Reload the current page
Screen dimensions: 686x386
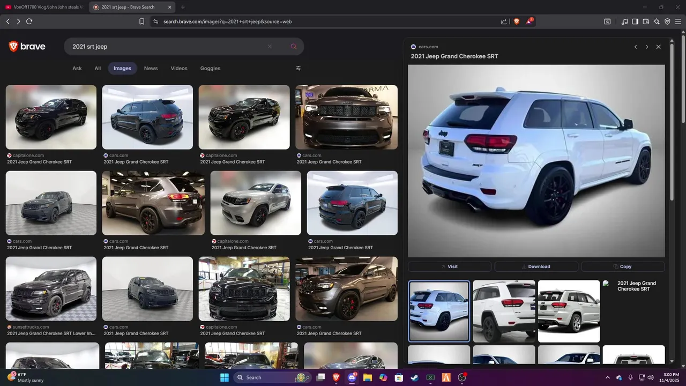[29, 21]
